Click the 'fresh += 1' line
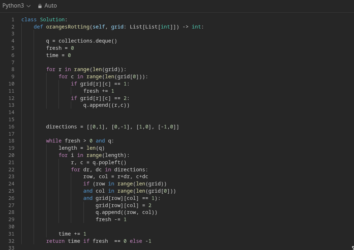Screen dimensions: 354x250 (x=99, y=91)
